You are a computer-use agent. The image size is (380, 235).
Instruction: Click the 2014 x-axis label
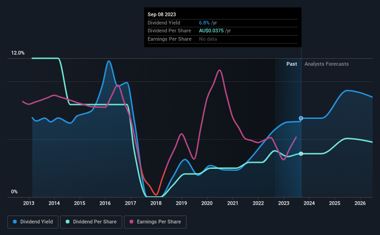54,203
